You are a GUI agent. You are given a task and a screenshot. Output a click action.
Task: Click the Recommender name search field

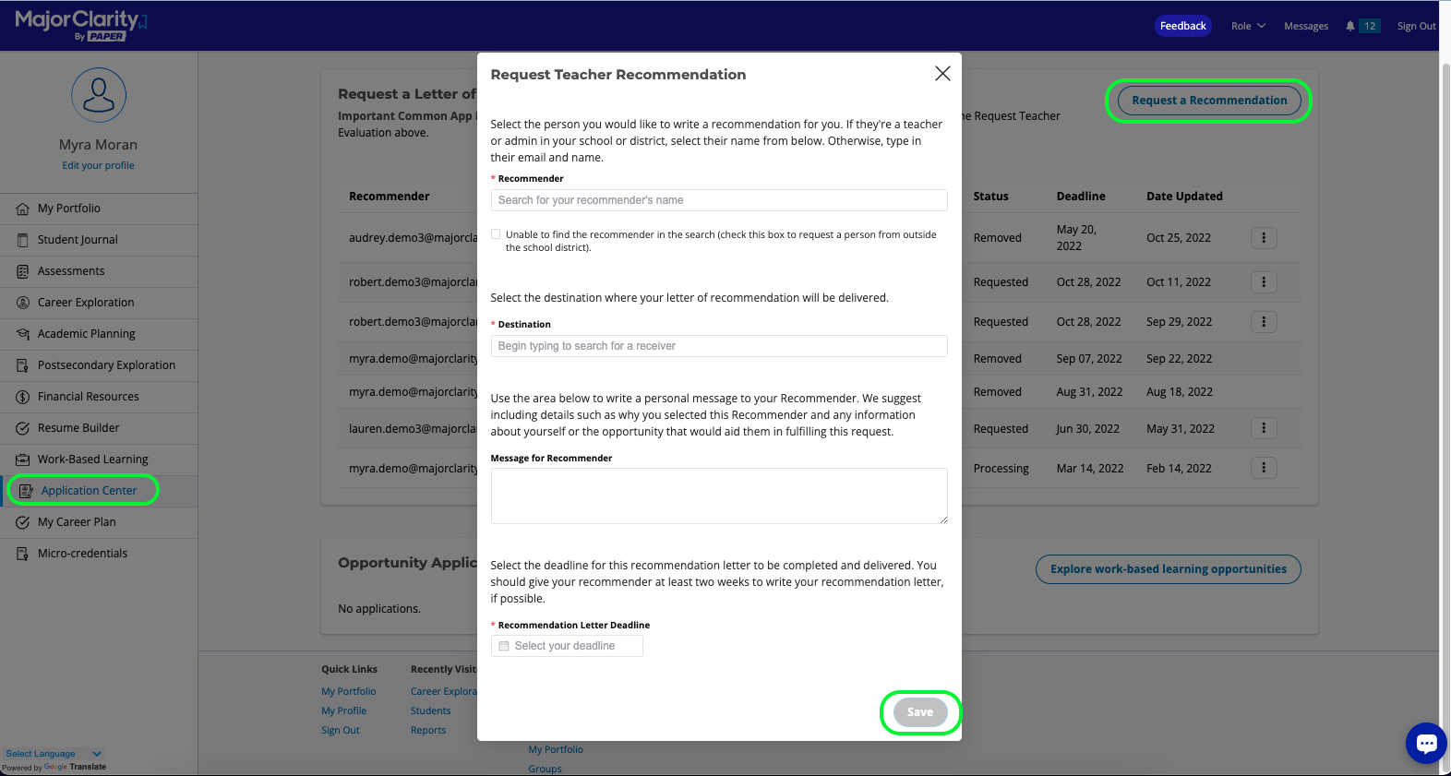tap(718, 200)
